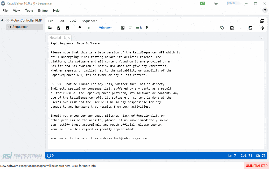This screenshot has height=169, width=269.
Task: Close the Note.txt tab
Action: pos(69,38)
